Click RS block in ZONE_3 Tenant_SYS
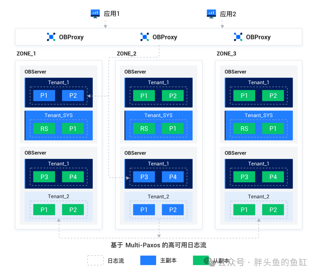 [x=244, y=128]
